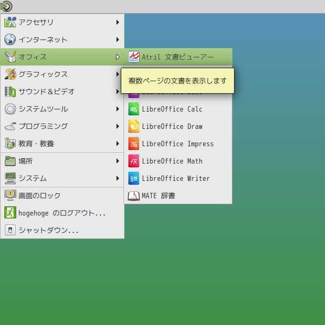The image size is (325, 325).
Task: Click the 教育・教養 flask icon
Action: (10, 144)
